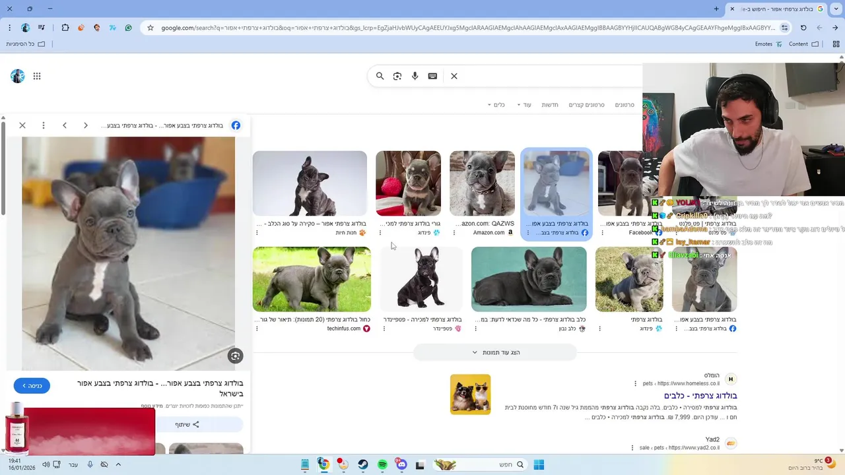Open the site info tune icon in address bar

point(784,28)
